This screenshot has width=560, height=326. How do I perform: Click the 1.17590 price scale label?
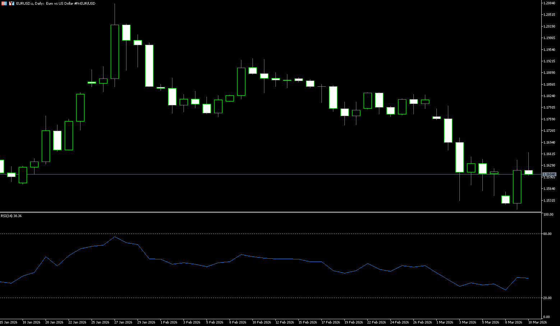point(549,119)
